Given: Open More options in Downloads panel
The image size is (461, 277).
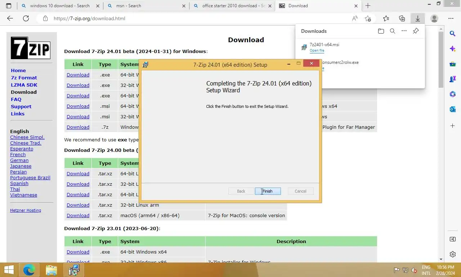Looking at the screenshot, I should click(x=404, y=31).
